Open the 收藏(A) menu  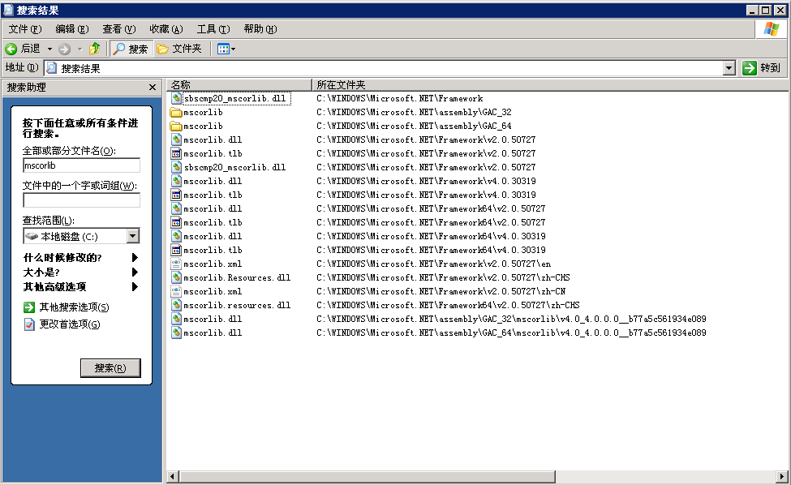tap(166, 29)
